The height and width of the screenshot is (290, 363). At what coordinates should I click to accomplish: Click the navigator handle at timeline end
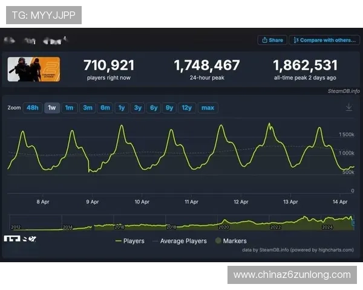(353, 223)
